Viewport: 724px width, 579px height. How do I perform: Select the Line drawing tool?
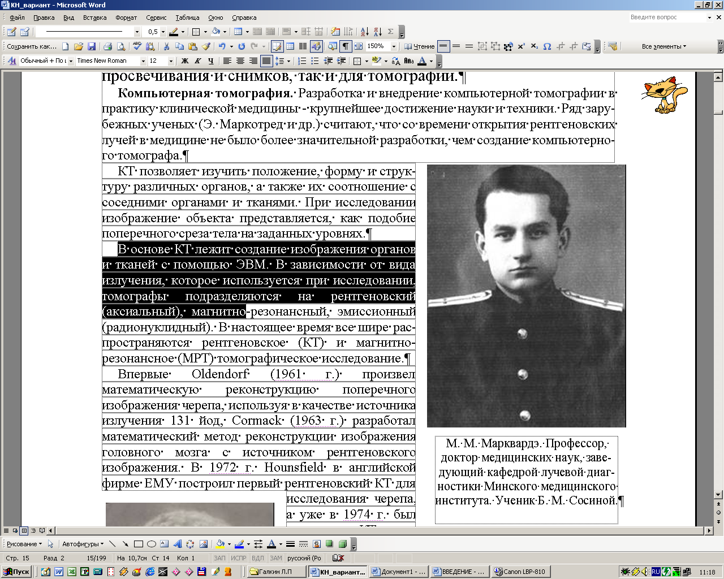coord(112,544)
